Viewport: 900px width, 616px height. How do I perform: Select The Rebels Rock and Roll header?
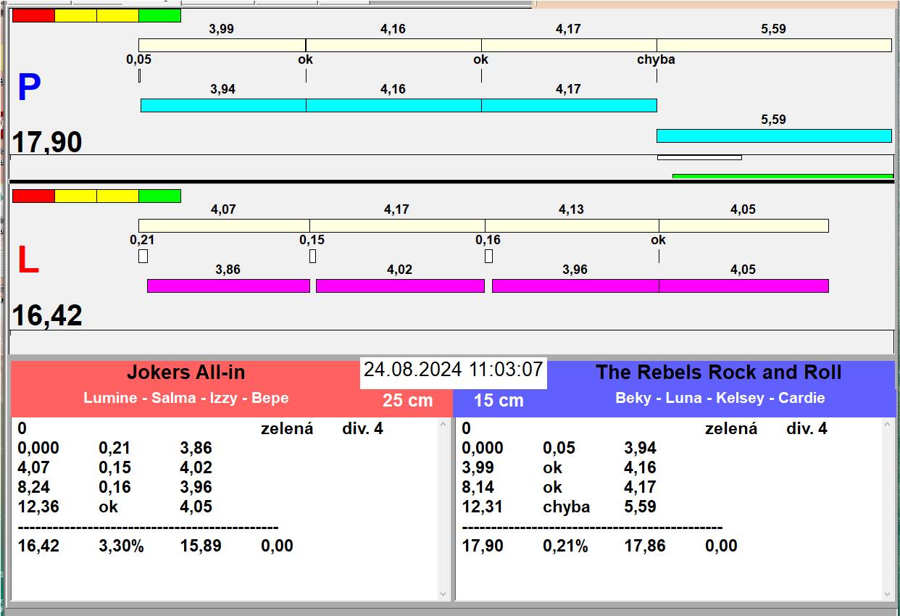click(718, 372)
